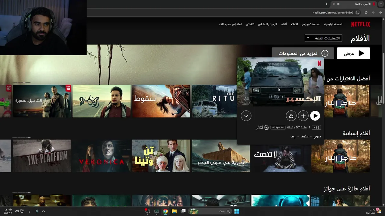This screenshot has width=385, height=216.
Task: Open قائمتي in the Netflix nav
Action: pyautogui.click(x=250, y=24)
